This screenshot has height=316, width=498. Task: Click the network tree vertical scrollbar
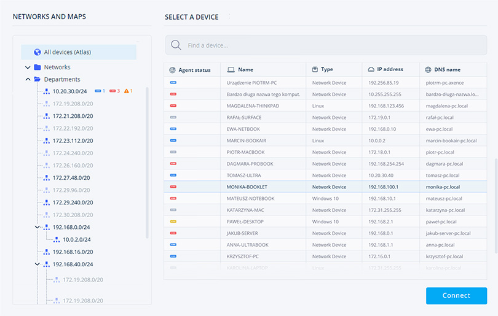(147, 163)
